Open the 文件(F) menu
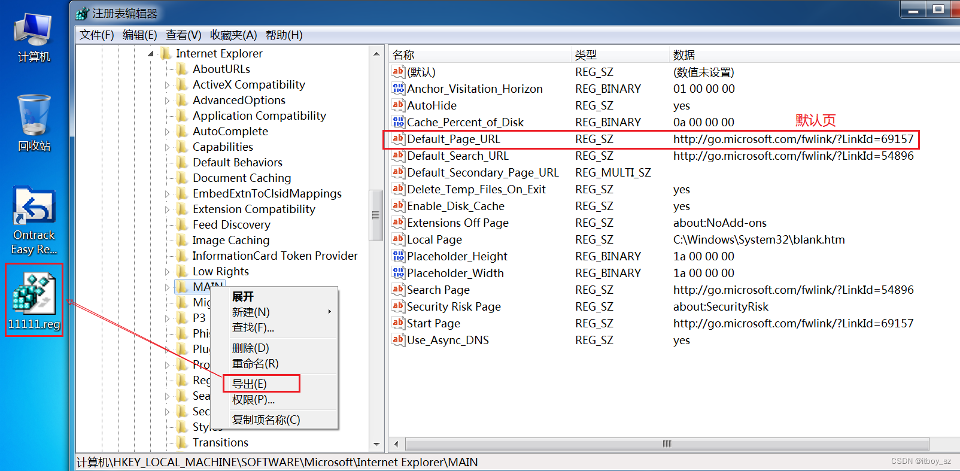 tap(96, 35)
